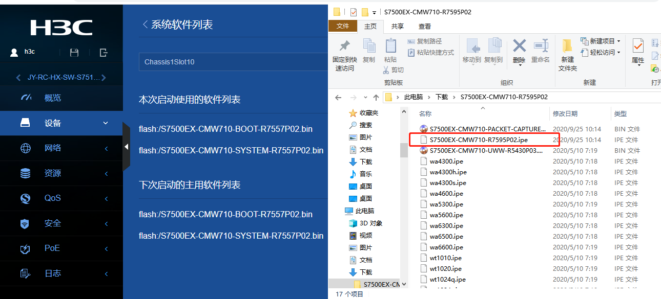Click Explorer back navigation arrow
Image resolution: width=661 pixels, height=299 pixels.
click(338, 97)
